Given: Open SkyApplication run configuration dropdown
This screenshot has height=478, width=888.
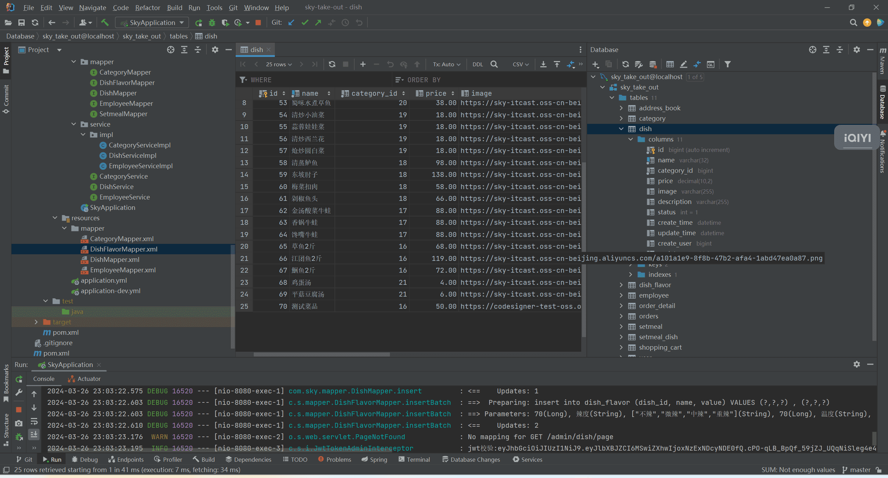Looking at the screenshot, I should [x=152, y=23].
